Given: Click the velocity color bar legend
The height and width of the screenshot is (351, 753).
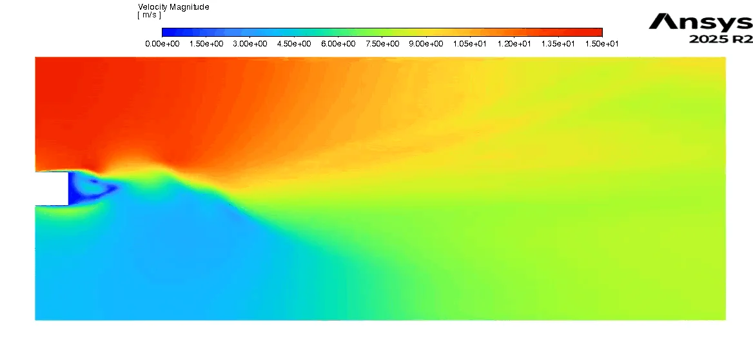Looking at the screenshot, I should tap(382, 32).
